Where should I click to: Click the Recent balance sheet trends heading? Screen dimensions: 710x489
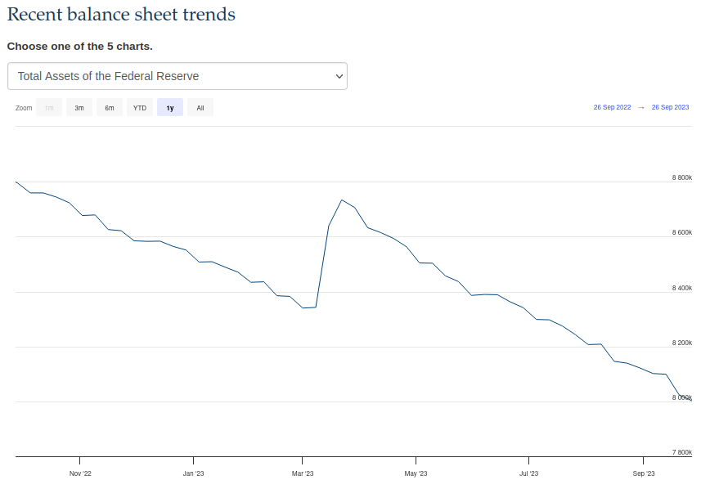point(121,15)
